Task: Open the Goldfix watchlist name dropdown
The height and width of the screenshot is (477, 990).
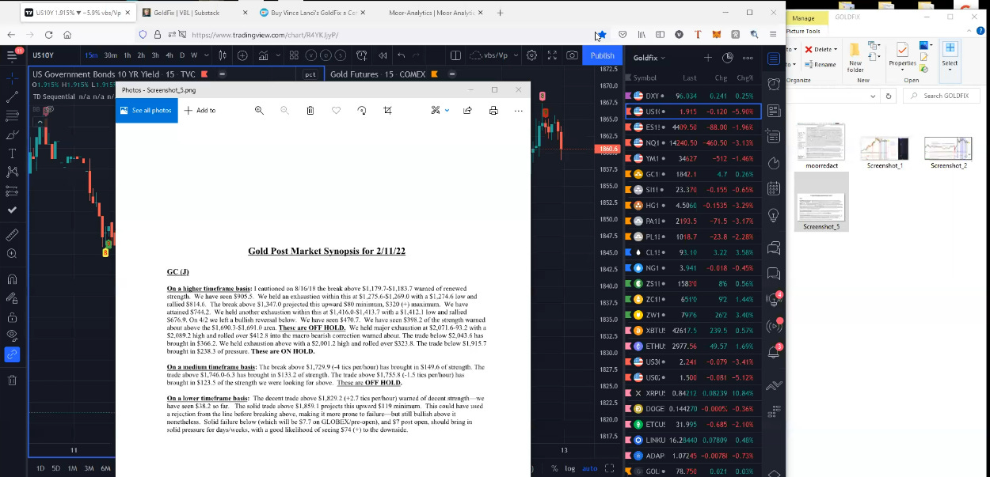Action: (649, 58)
